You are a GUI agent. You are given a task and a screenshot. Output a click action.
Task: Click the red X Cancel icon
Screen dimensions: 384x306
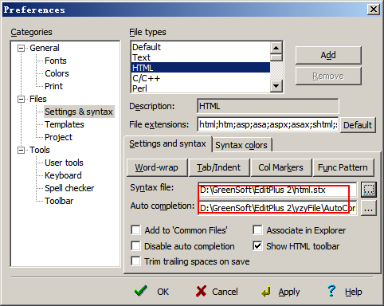201,291
